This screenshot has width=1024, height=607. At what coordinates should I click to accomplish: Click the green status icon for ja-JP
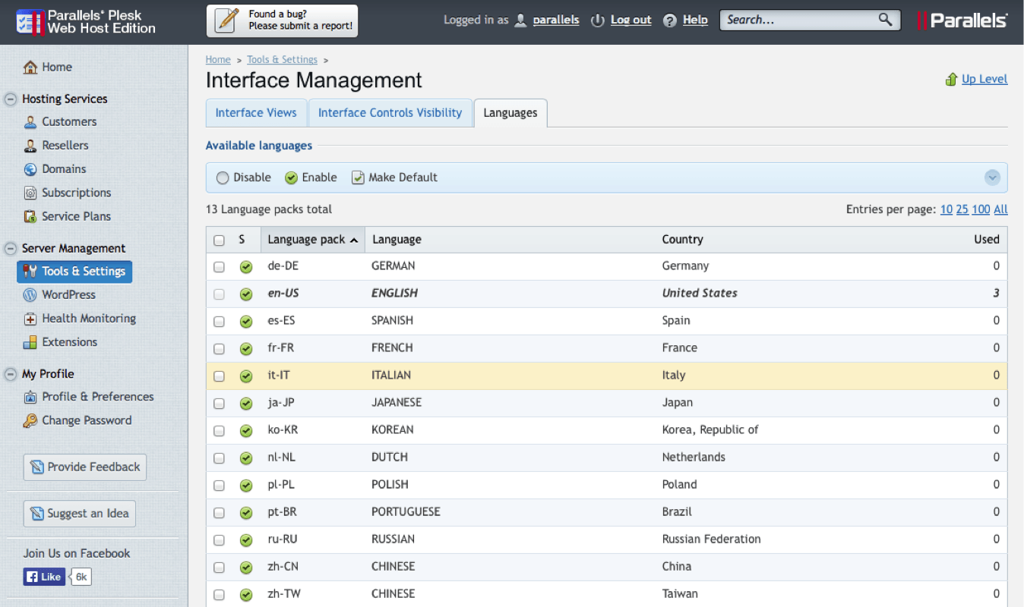click(x=246, y=404)
